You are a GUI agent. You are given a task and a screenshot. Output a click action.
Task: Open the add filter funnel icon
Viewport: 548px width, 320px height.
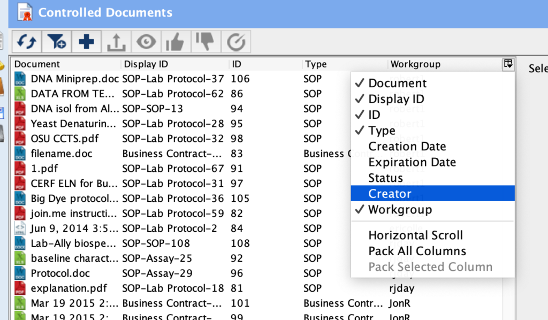56,42
